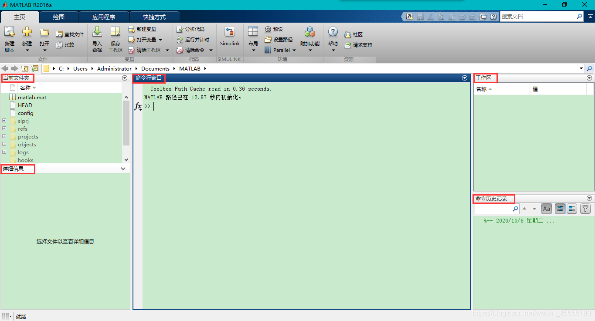Open the Parallel dropdown menu
Screen dimensions: 595x321
click(x=294, y=50)
